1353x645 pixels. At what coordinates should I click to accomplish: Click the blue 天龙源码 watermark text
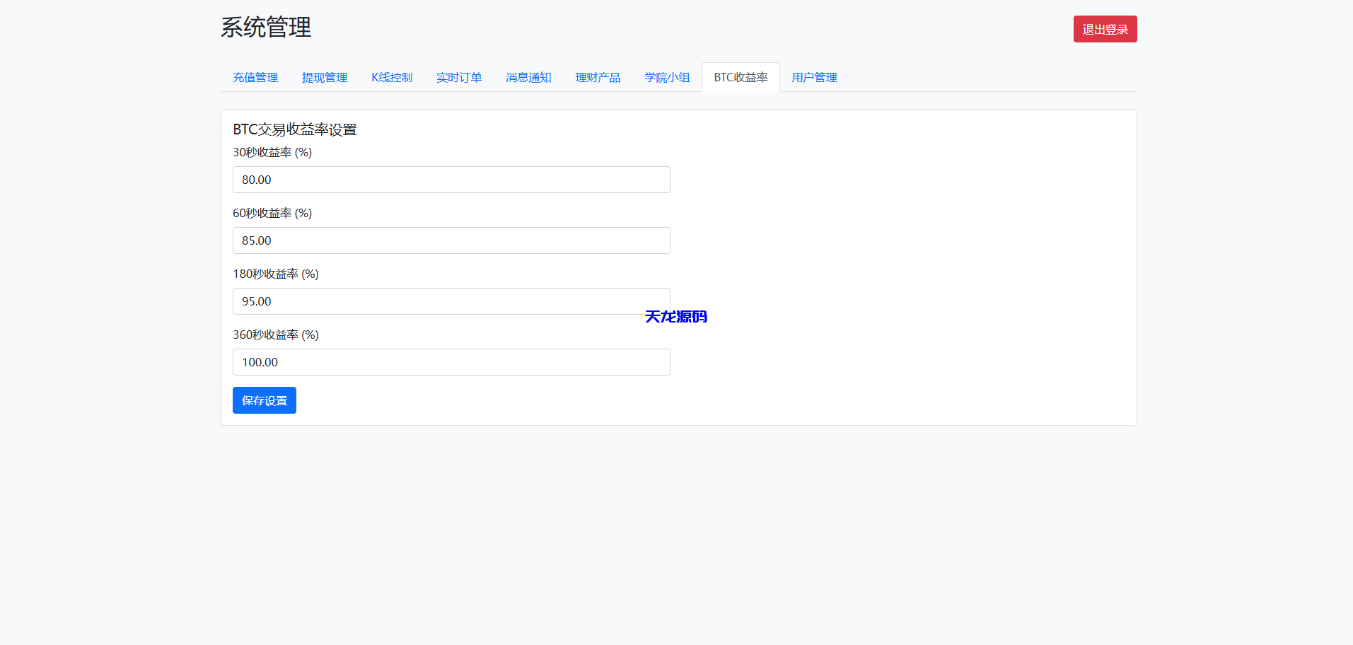pos(675,317)
